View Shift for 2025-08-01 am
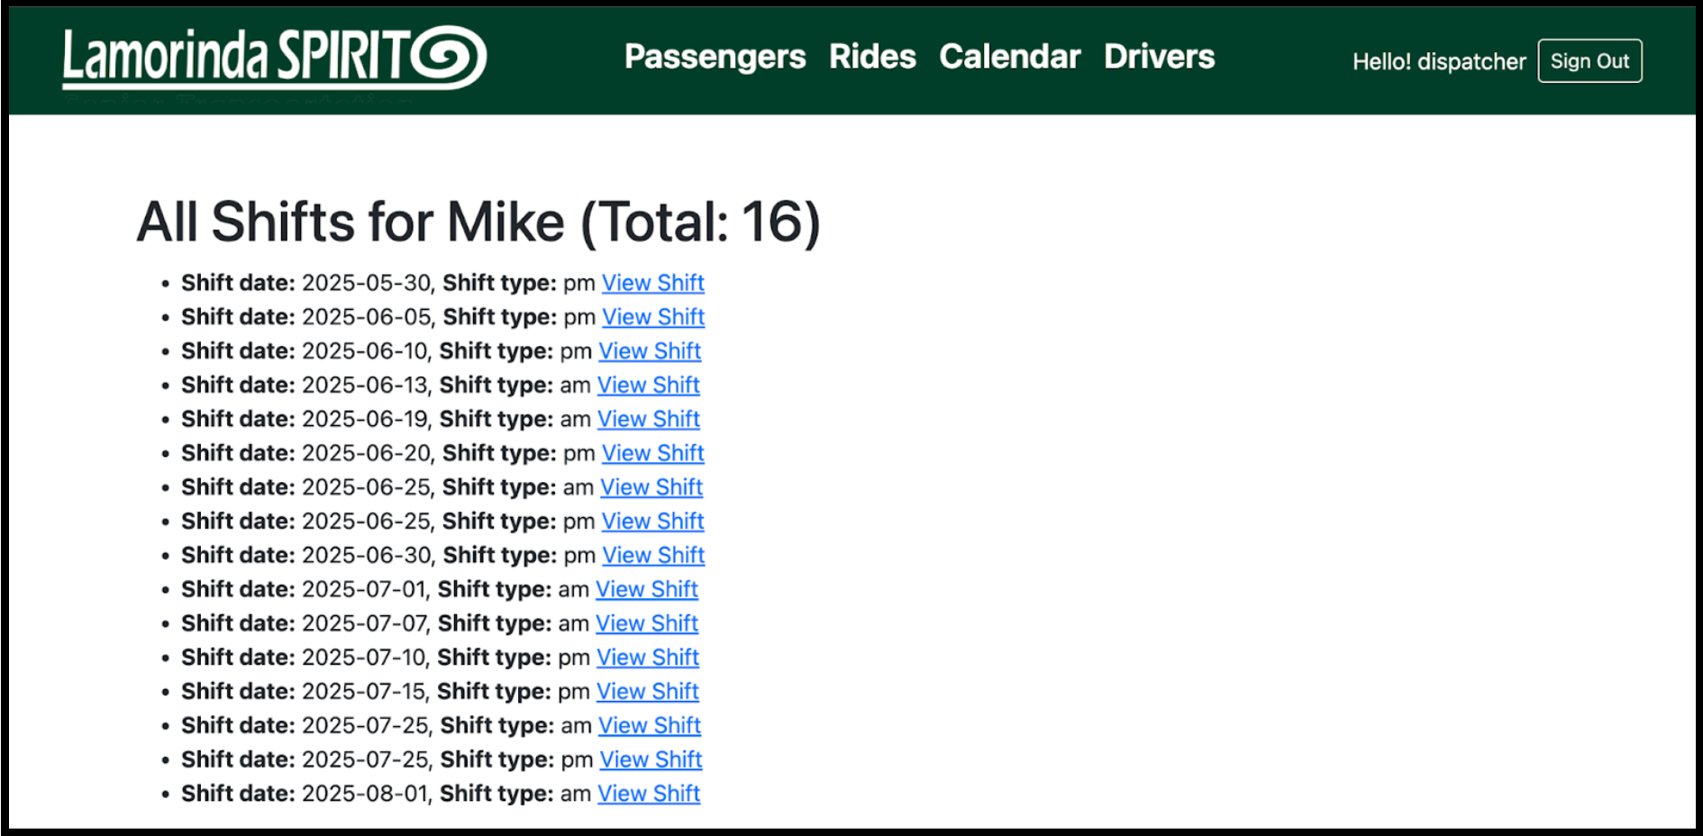This screenshot has height=836, width=1703. [649, 794]
